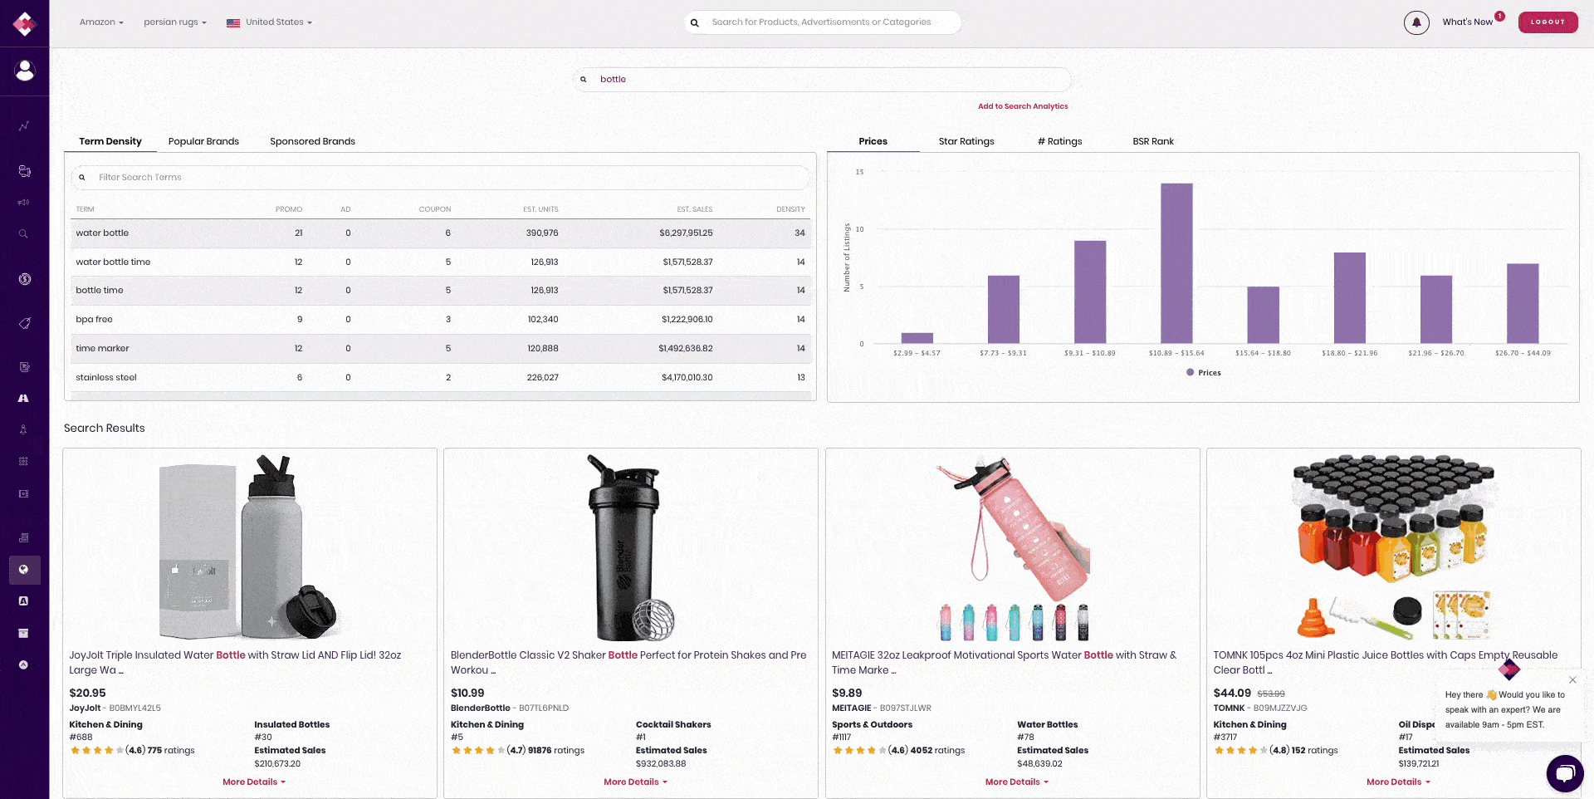This screenshot has width=1594, height=799.
Task: Click the TOMNK juice bottles product image
Action: click(1394, 547)
